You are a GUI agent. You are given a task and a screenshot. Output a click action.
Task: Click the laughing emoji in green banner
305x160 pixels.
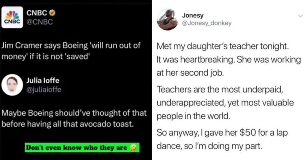tap(133, 148)
